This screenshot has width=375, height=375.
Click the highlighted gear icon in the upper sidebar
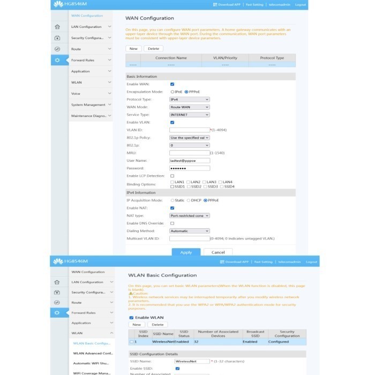(x=57, y=61)
